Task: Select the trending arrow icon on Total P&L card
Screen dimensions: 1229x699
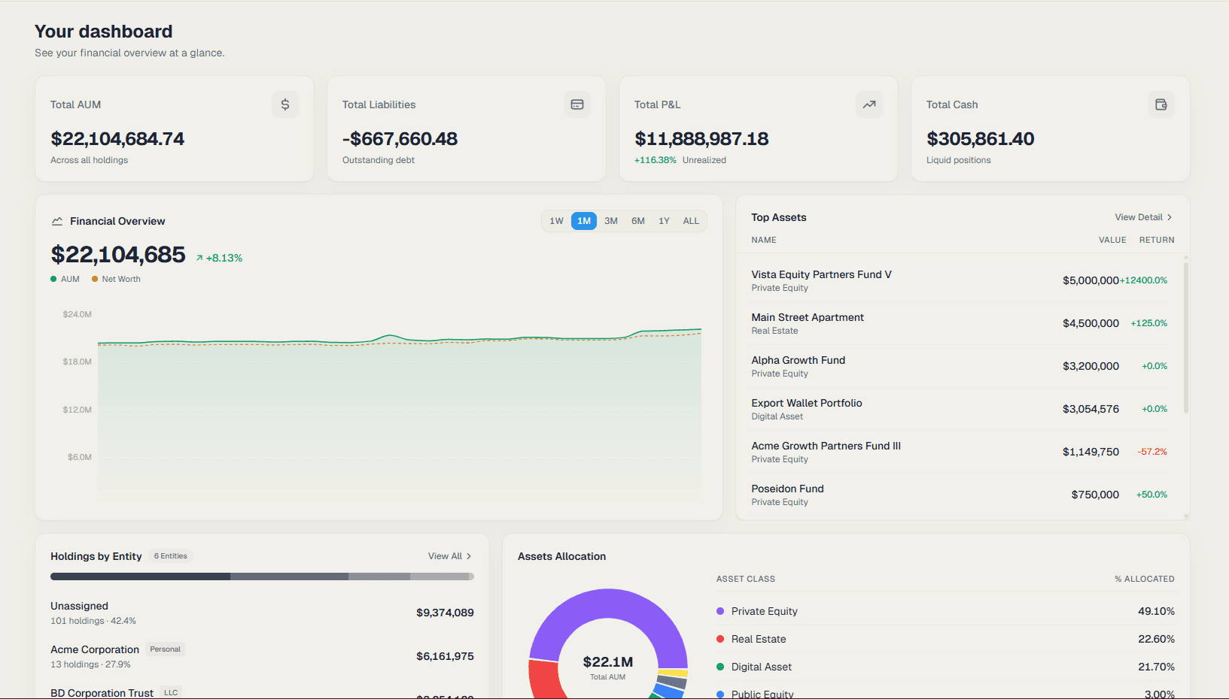Action: pyautogui.click(x=869, y=104)
